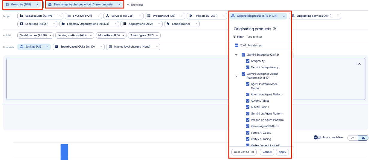Image resolution: width=372 pixels, height=160 pixels.
Task: Open the Model names (All 70) filter
Action: click(x=35, y=35)
